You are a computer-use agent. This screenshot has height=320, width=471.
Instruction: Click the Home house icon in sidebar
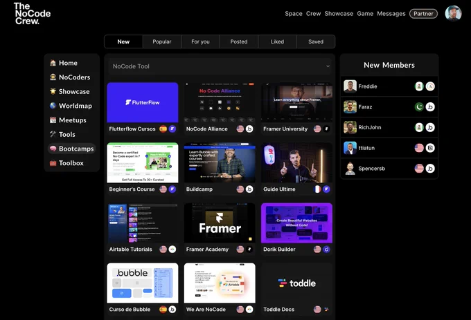coord(53,63)
